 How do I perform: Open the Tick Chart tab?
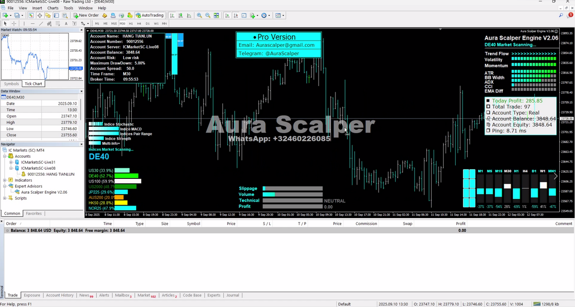(34, 84)
